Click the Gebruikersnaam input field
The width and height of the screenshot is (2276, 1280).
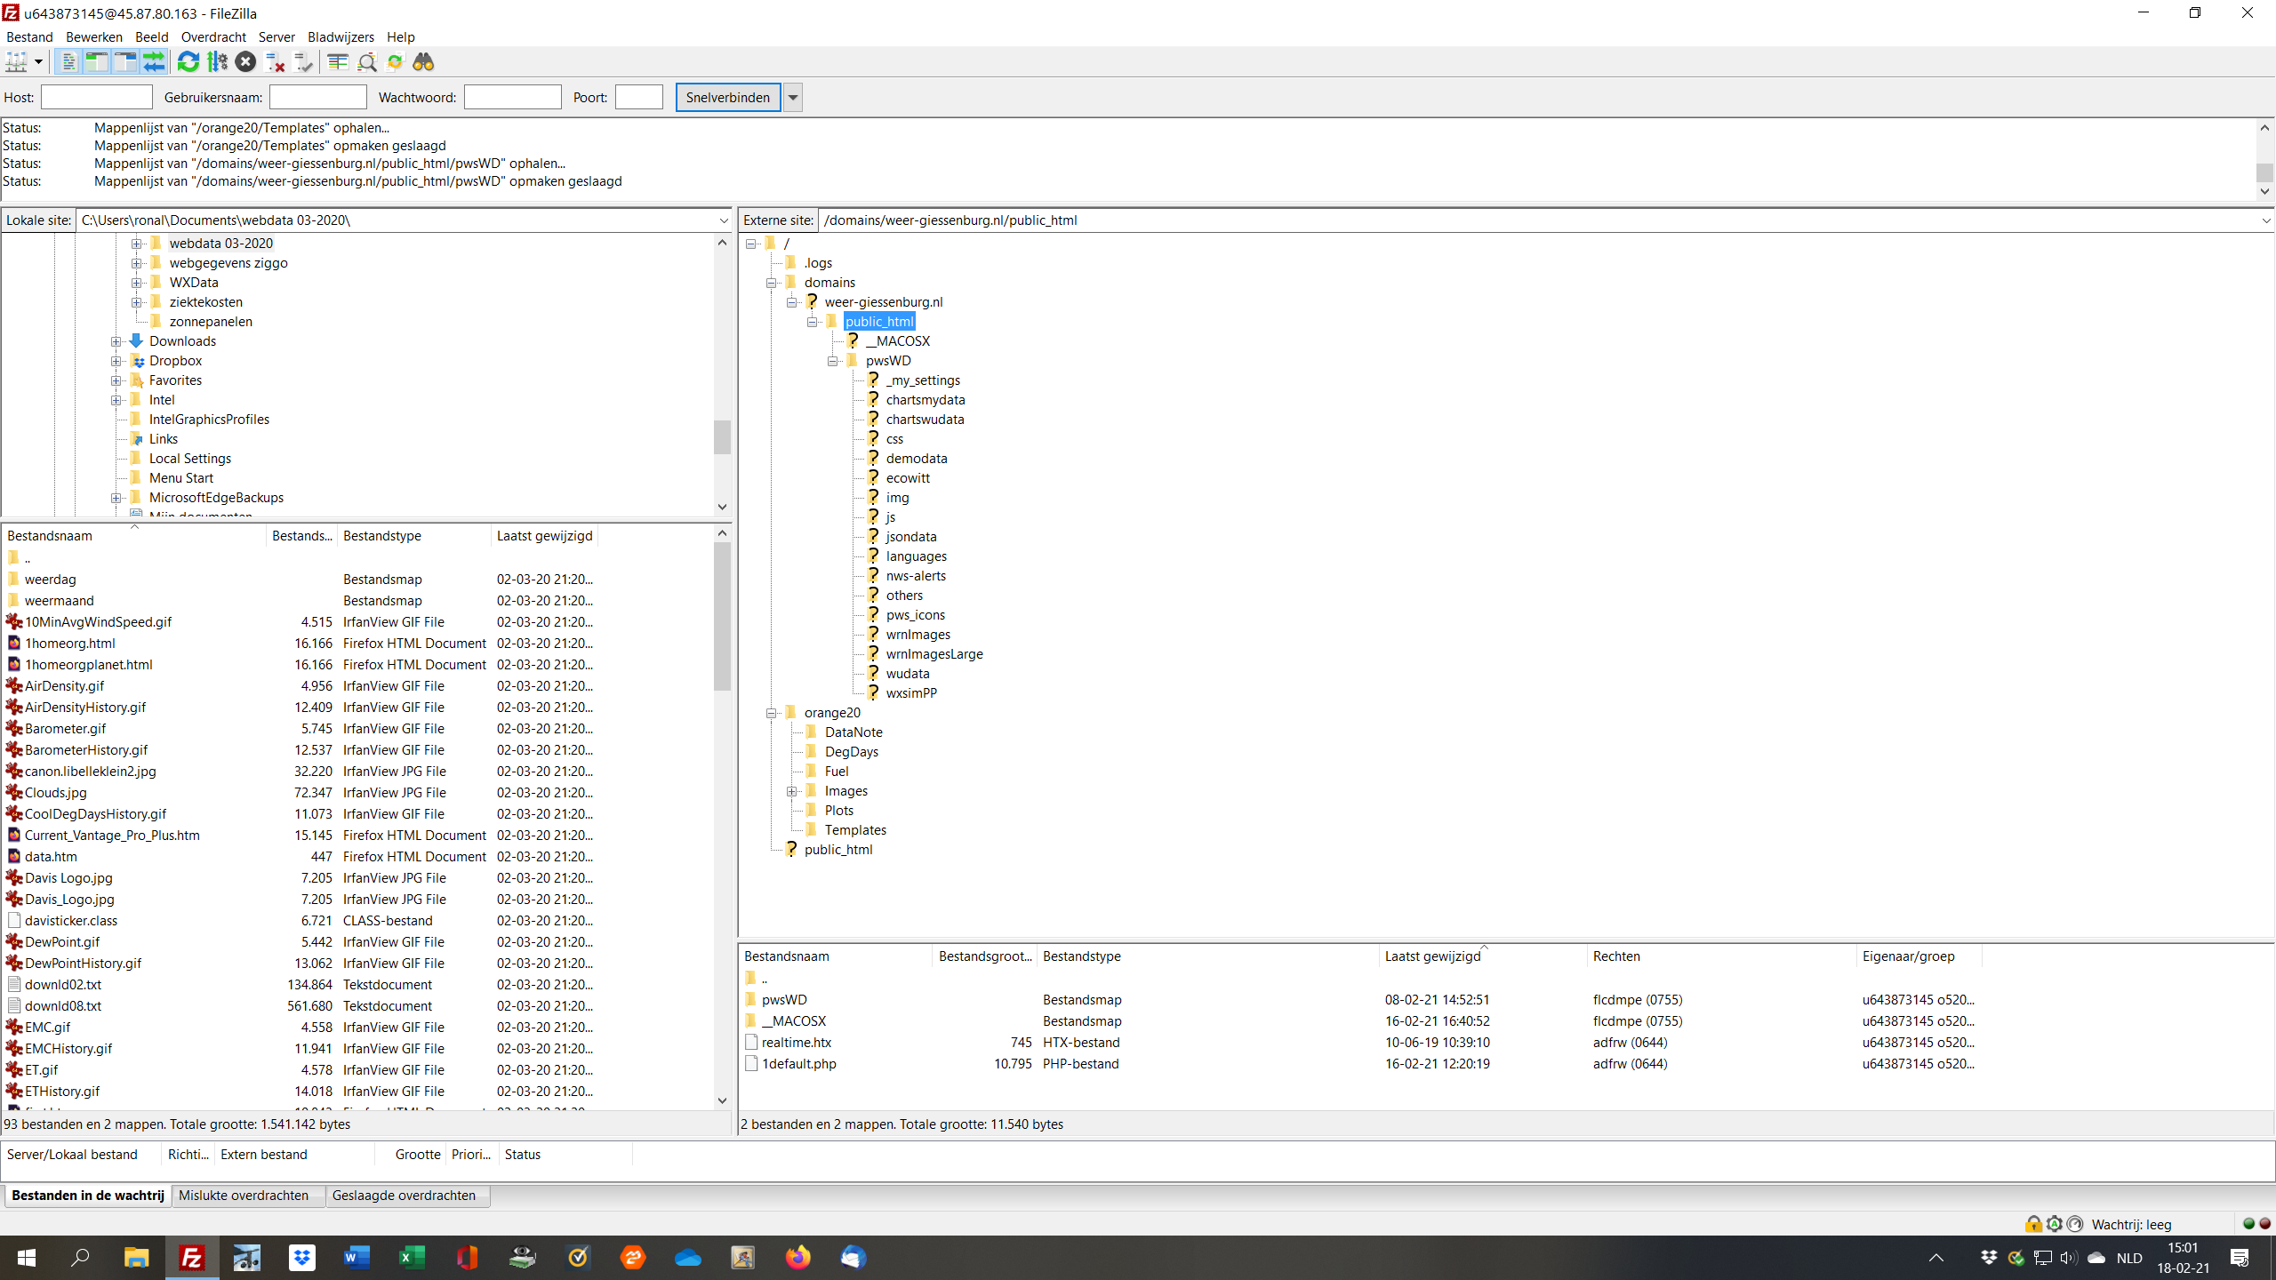point(318,98)
